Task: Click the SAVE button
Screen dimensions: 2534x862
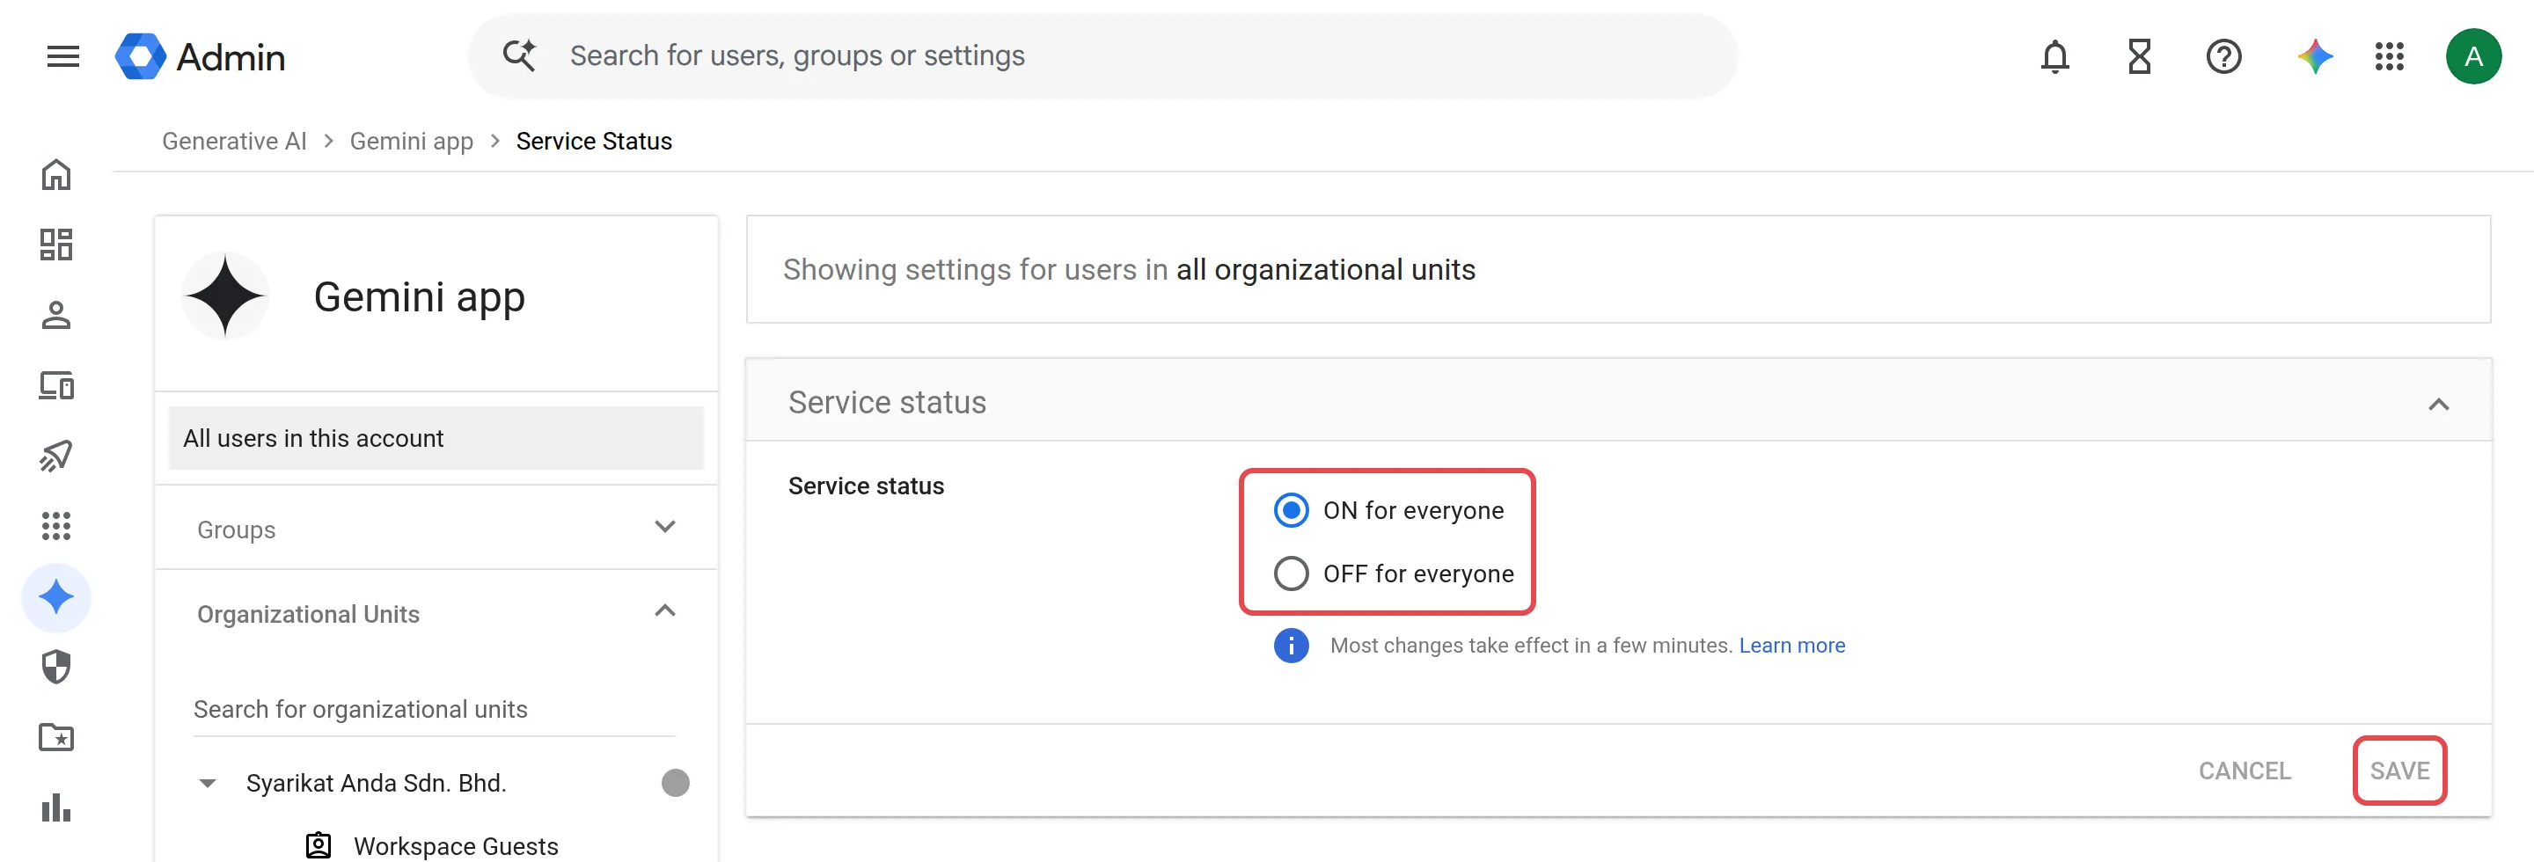Action: click(2399, 771)
